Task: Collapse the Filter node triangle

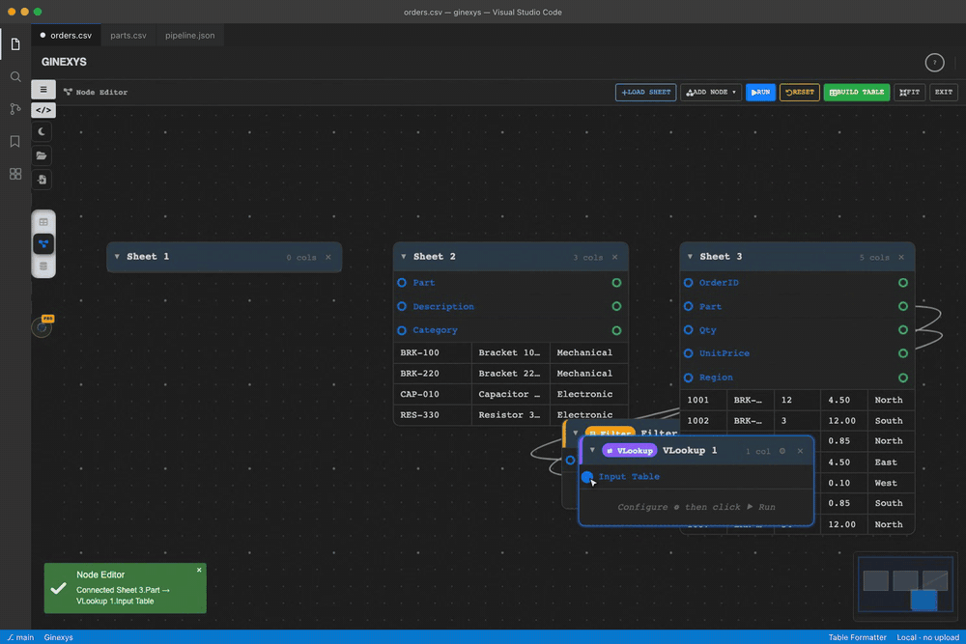Action: click(576, 433)
